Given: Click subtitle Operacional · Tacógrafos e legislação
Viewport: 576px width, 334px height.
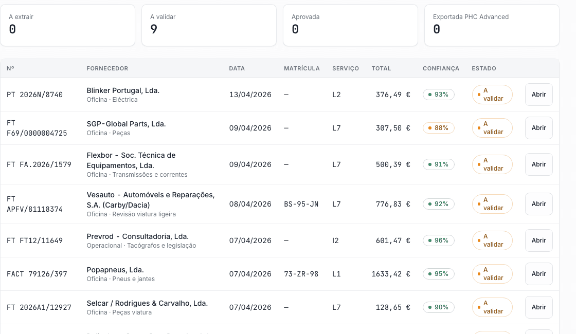Looking at the screenshot, I should click(x=141, y=246).
